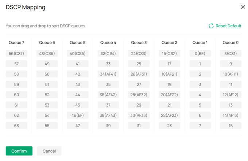Viewport: 248px width, 161px height.
Task: Close the DSCP Mapping dialog
Action: [x=243, y=7]
